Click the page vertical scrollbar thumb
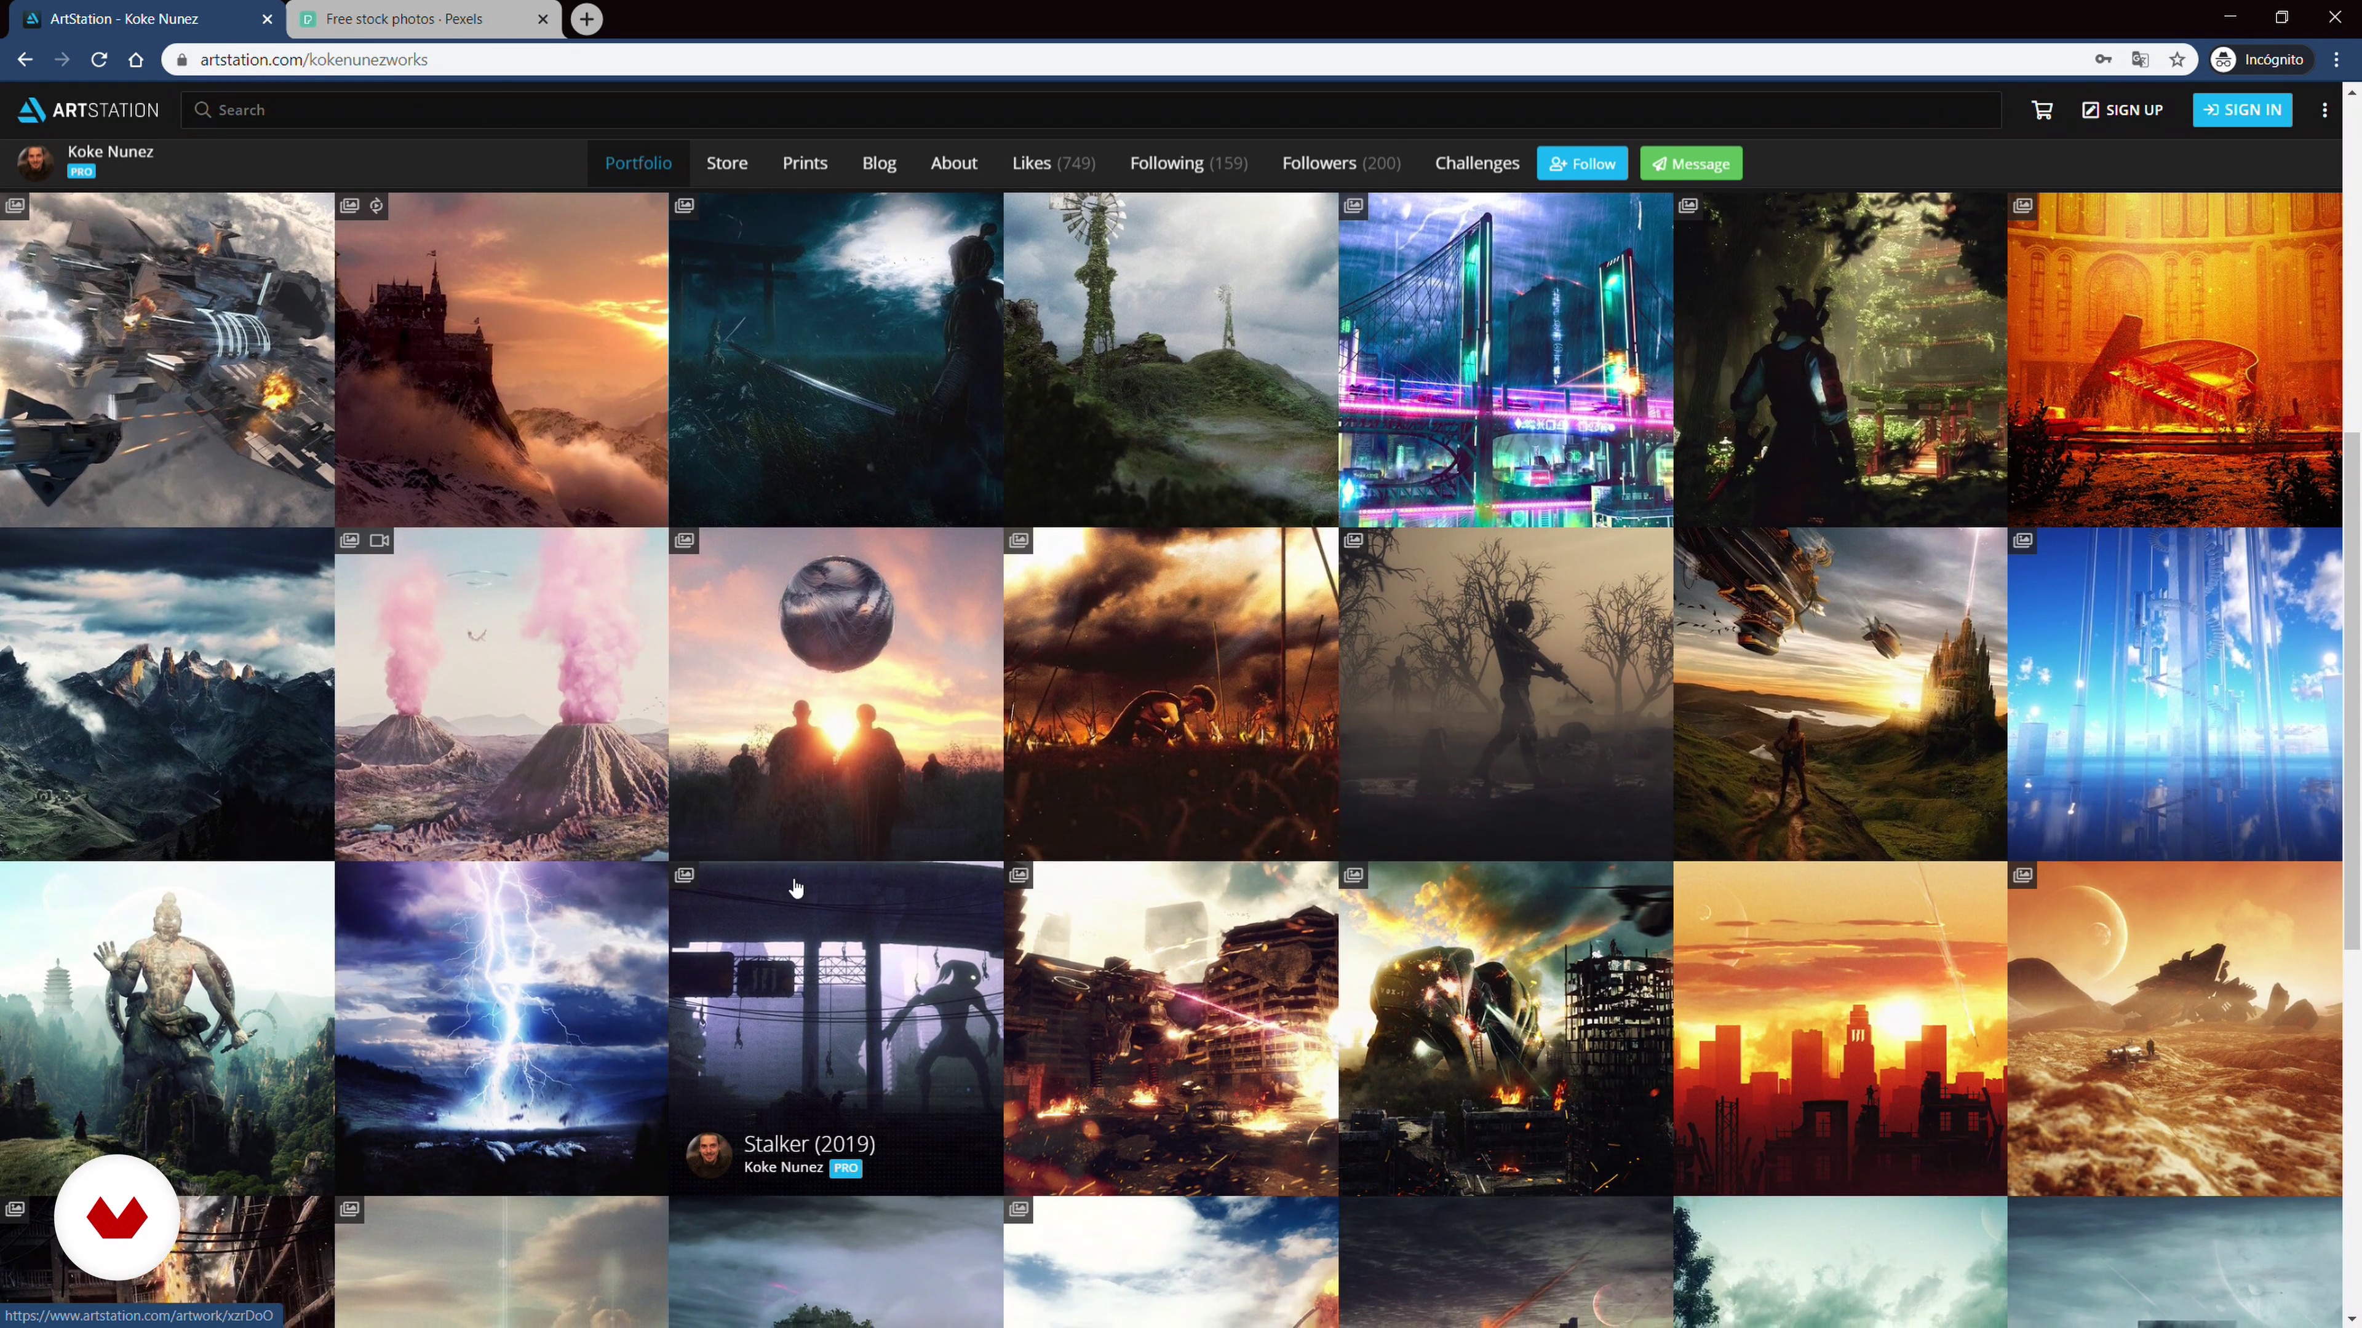The height and width of the screenshot is (1328, 2362). pyautogui.click(x=2351, y=692)
